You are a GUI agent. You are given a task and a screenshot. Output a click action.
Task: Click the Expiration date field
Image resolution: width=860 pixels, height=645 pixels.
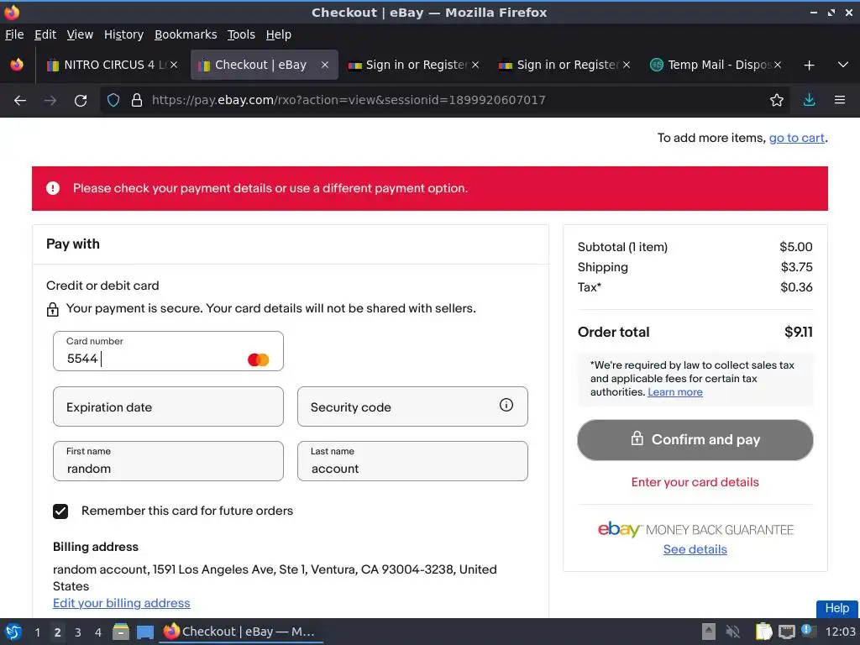pyautogui.click(x=168, y=406)
